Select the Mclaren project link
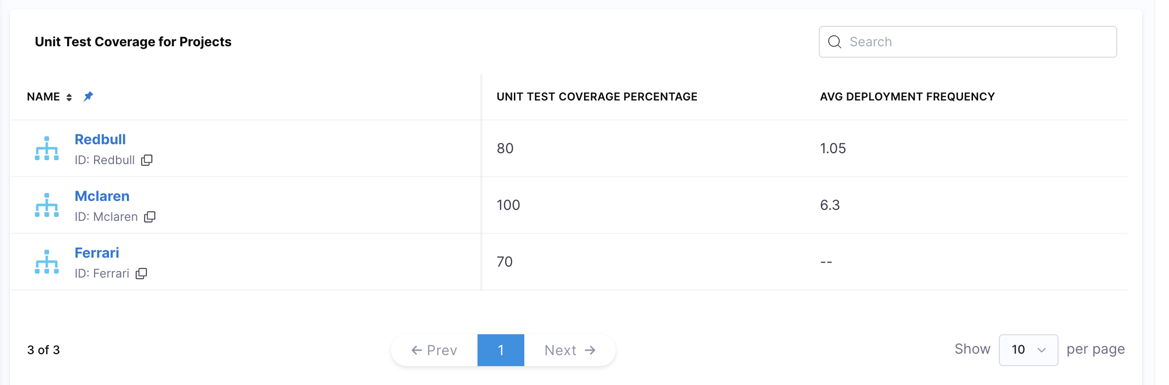Screen dimensions: 1169x385 click(102, 196)
